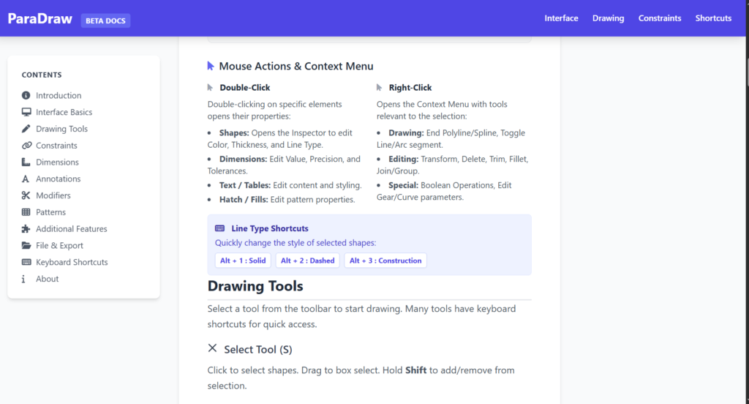The image size is (749, 404).
Task: Go to File & Export sidebar entry
Action: pos(59,245)
